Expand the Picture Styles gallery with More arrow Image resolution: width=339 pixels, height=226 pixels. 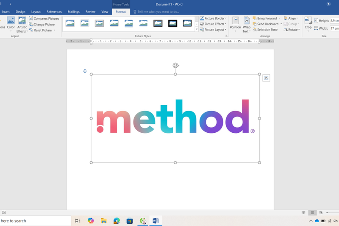[x=197, y=29]
